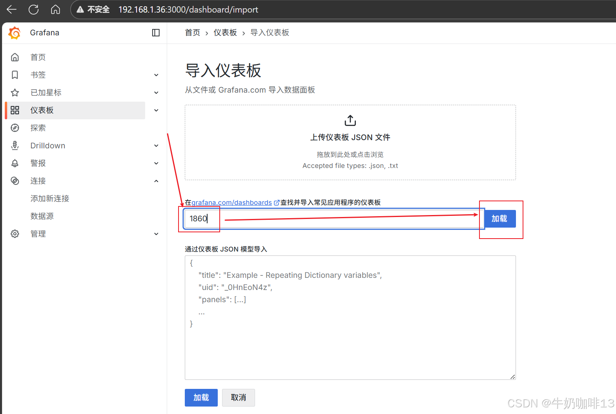
Task: Open the grafana.com/dashboards link
Action: point(231,202)
